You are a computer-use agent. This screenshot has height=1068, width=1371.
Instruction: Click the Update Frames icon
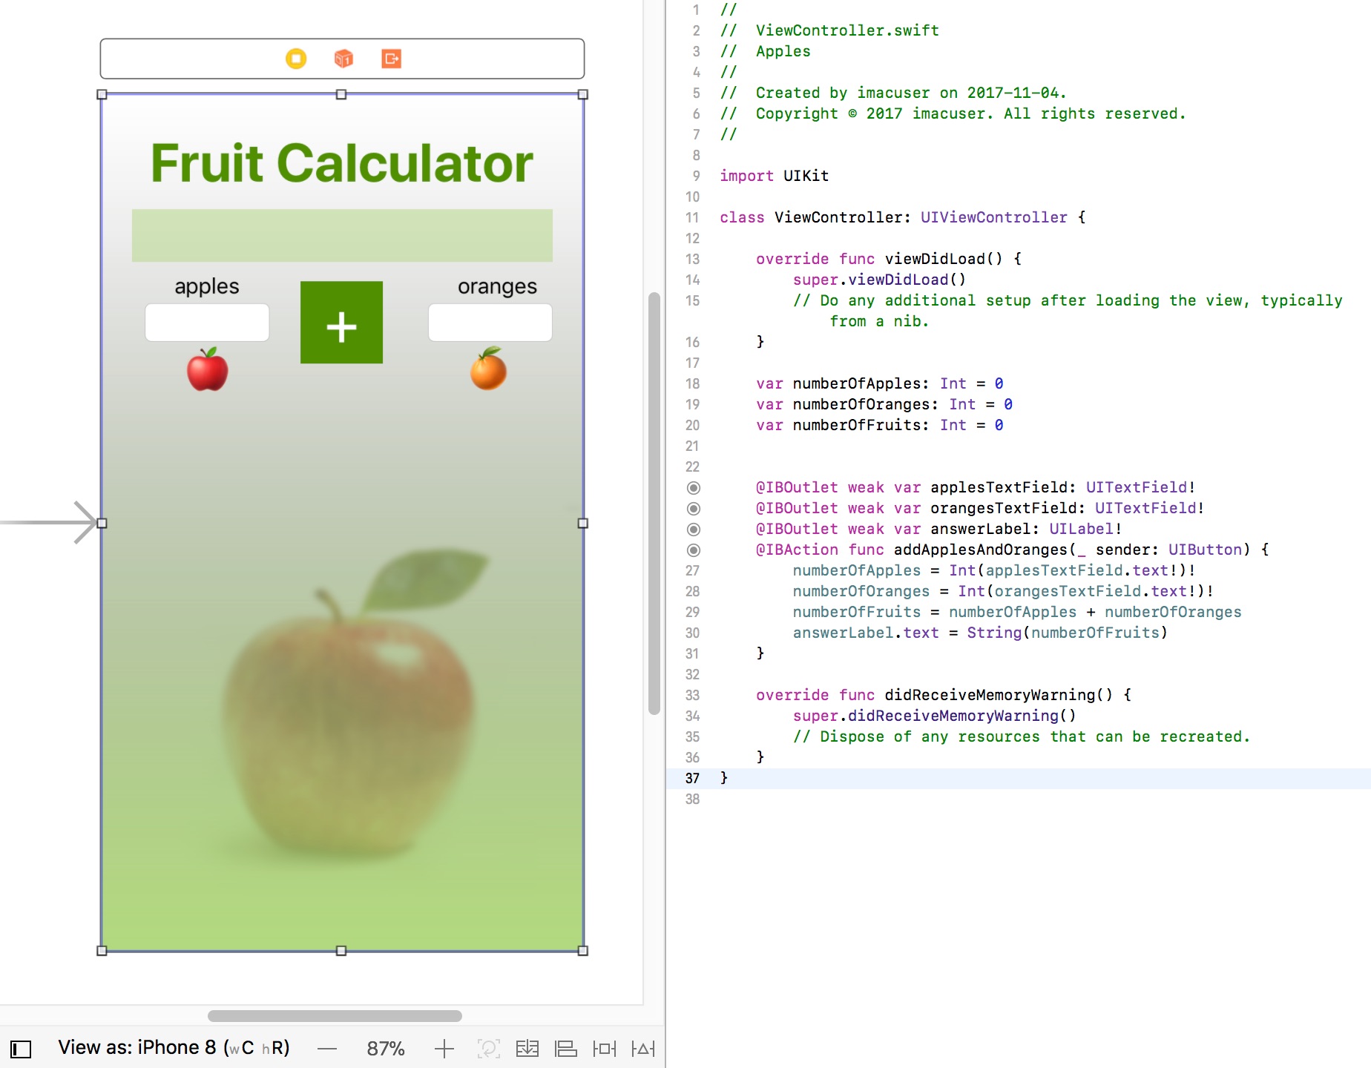coord(488,1049)
